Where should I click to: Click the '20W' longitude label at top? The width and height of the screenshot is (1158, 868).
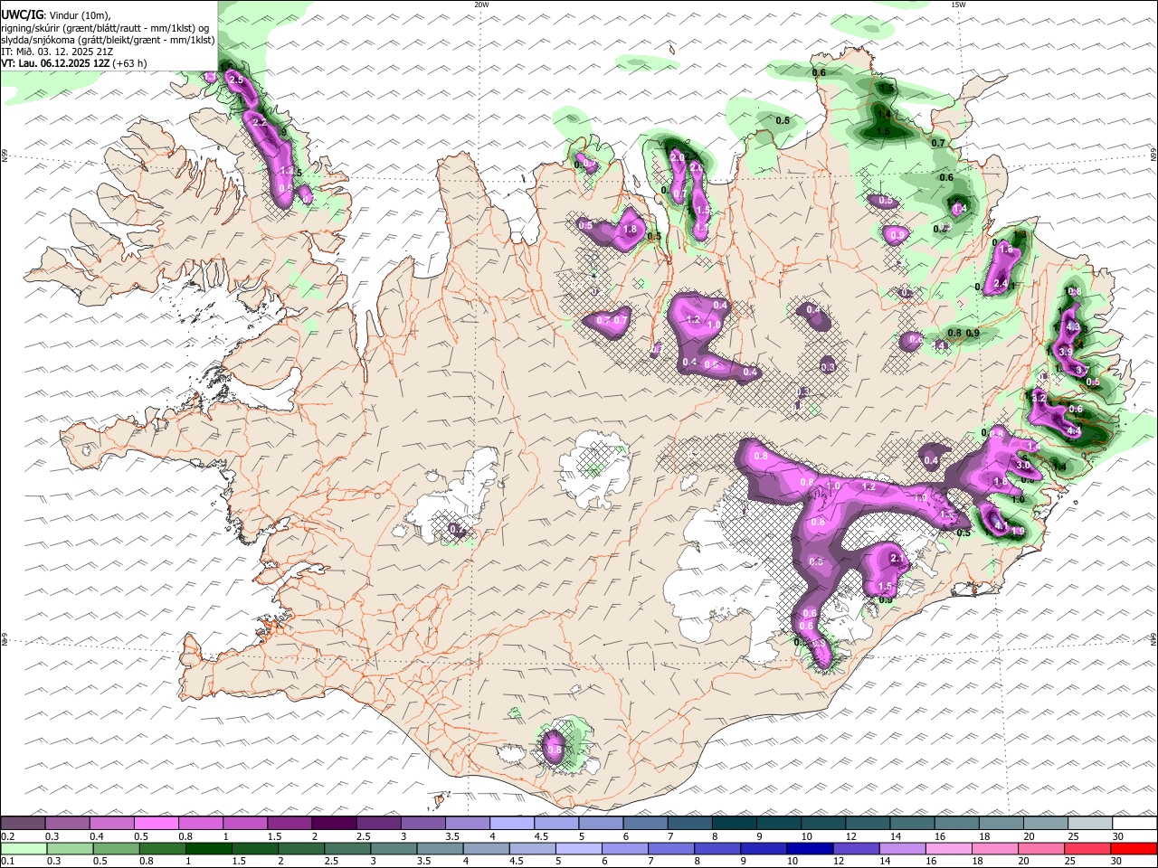482,5
